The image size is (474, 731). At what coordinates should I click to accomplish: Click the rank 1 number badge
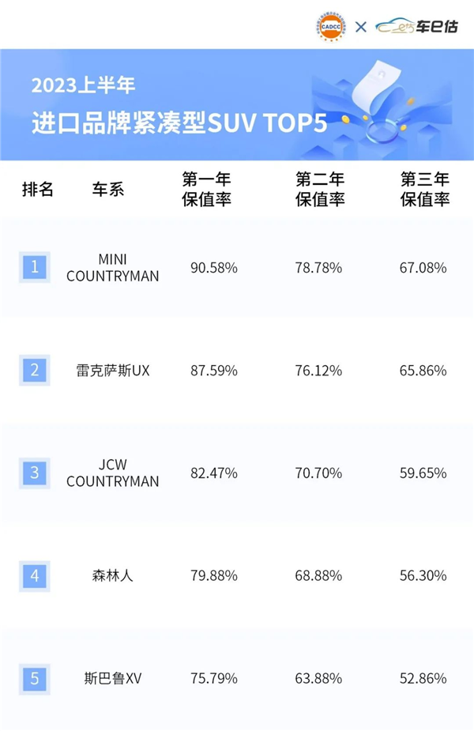(35, 267)
